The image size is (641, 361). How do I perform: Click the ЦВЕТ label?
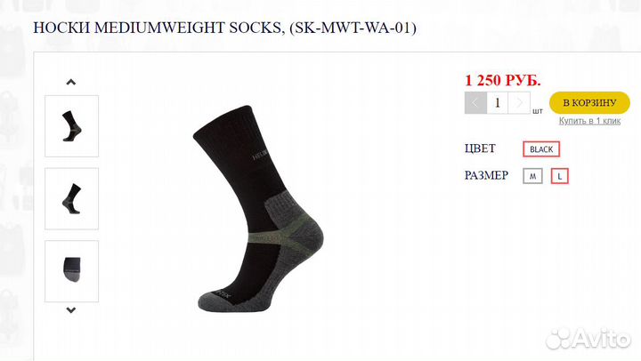[480, 148]
